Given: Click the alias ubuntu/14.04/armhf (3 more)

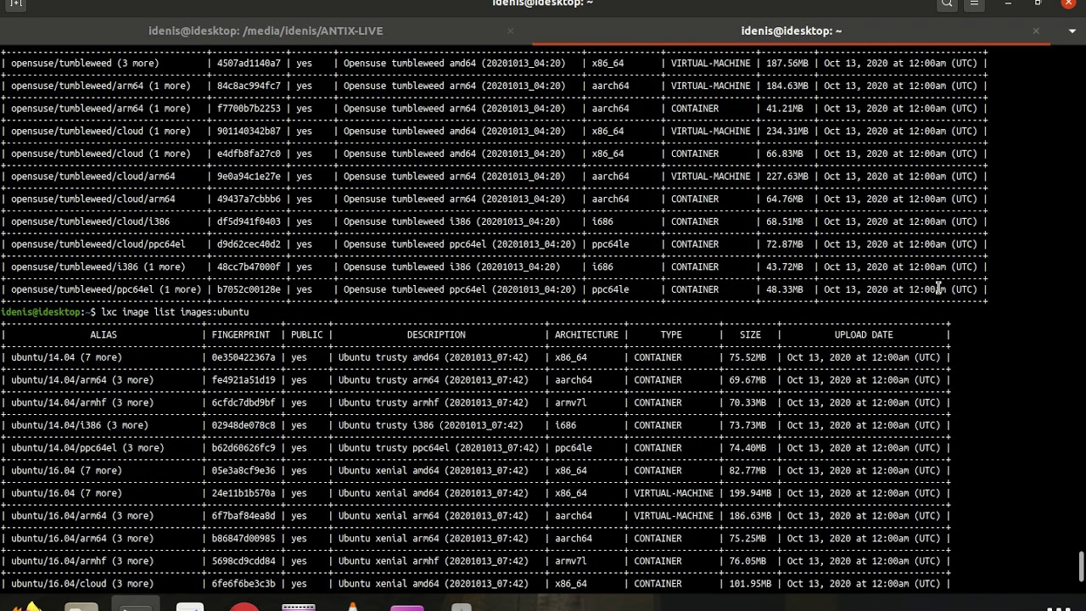Looking at the screenshot, I should click(x=82, y=403).
